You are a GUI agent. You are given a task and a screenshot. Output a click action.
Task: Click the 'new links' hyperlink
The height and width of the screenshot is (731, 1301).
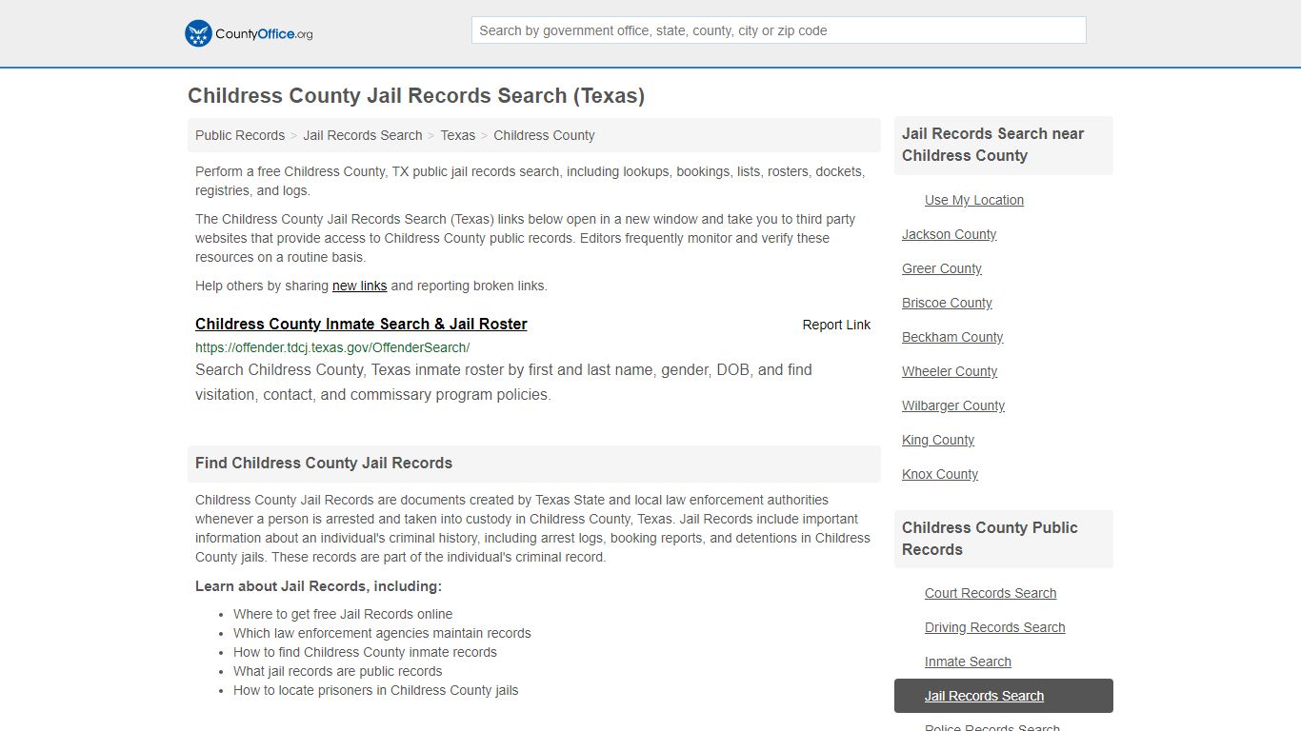(359, 286)
